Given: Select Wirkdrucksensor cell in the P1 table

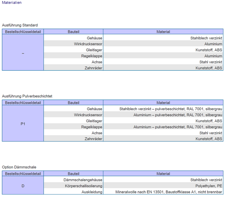Looking at the screenshot, I should tap(88, 115).
